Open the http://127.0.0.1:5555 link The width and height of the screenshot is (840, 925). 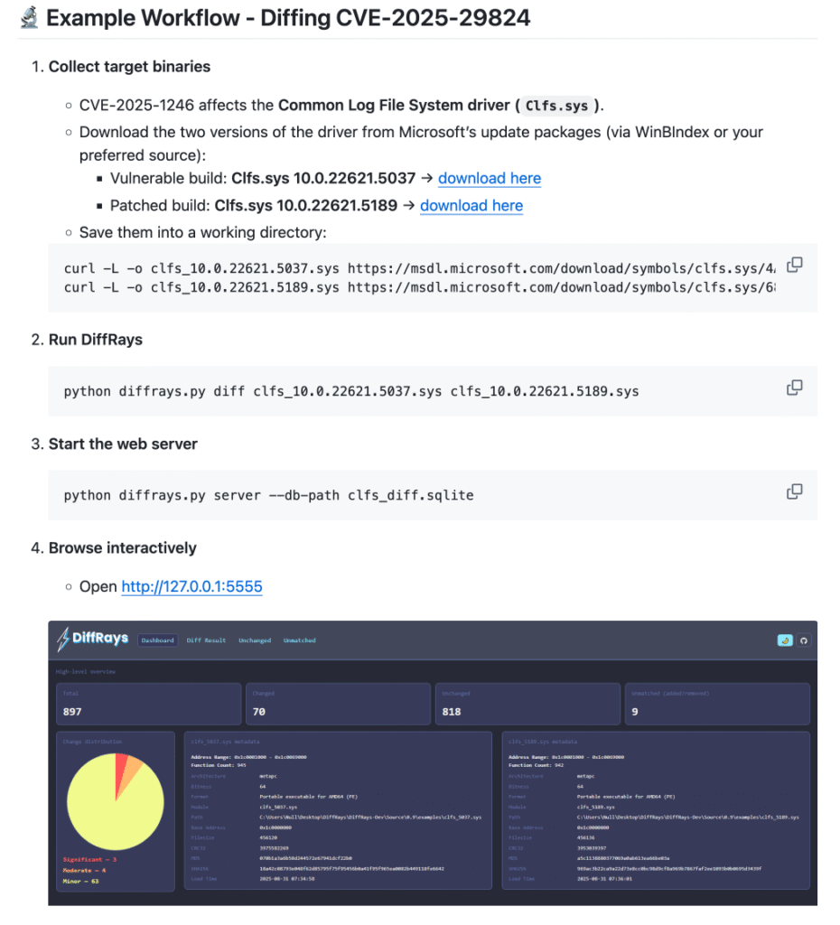[x=191, y=587]
